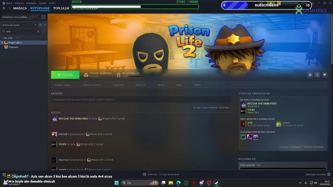Open the Arkadaşlar menu
This screenshot has width=333, height=187.
click(x=31, y=3)
